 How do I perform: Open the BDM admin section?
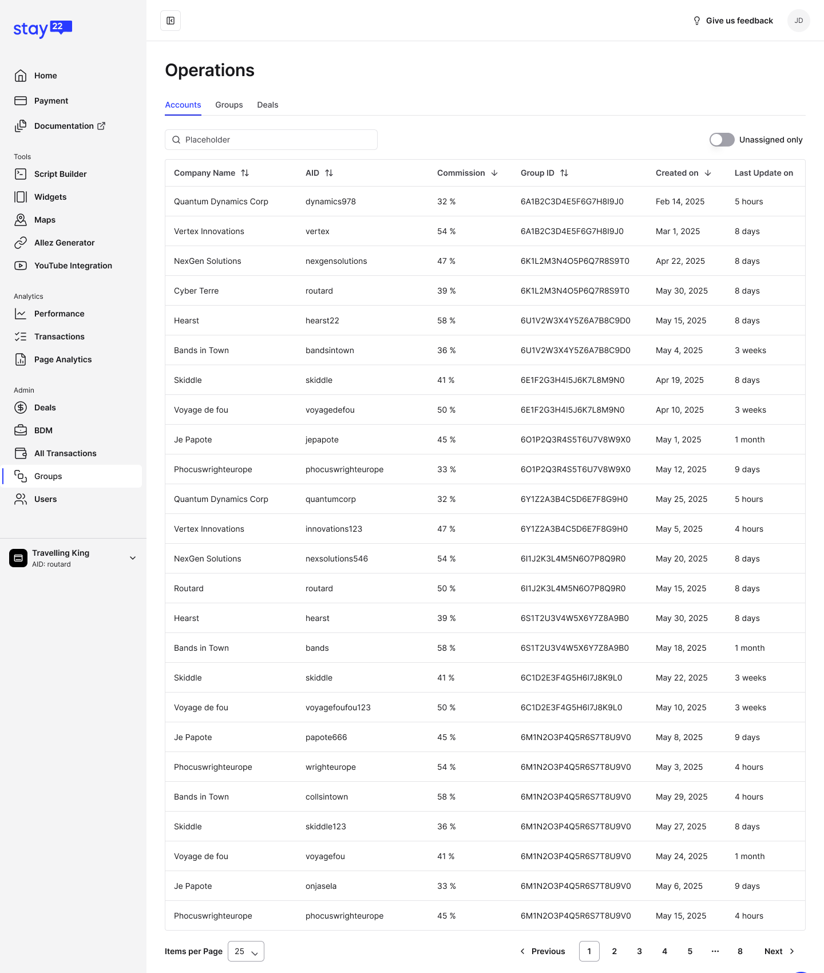(43, 430)
